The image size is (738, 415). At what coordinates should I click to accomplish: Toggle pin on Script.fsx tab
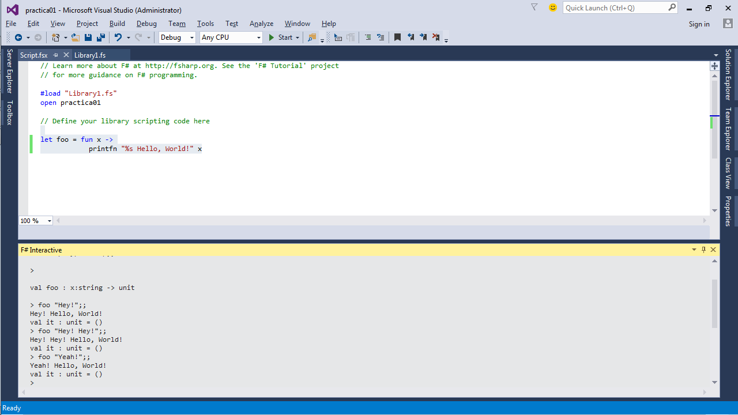(x=56, y=55)
